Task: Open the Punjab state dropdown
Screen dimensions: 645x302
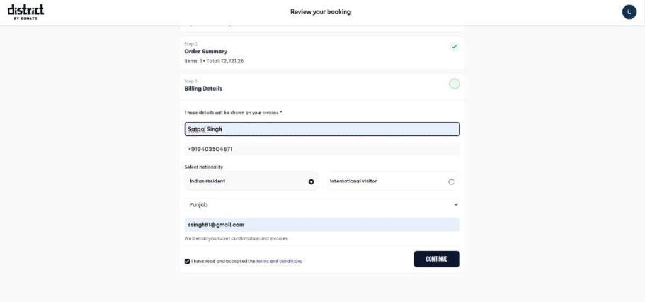Action: pos(321,205)
